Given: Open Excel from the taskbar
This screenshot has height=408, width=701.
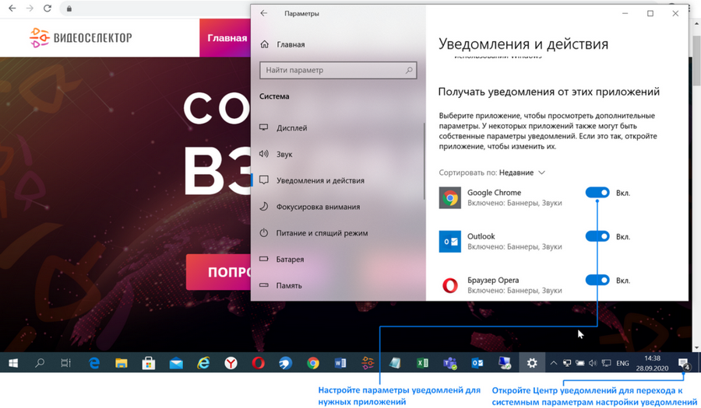Looking at the screenshot, I should click(x=422, y=363).
